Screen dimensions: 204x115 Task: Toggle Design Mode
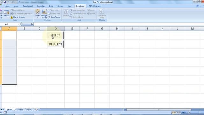point(44,13)
